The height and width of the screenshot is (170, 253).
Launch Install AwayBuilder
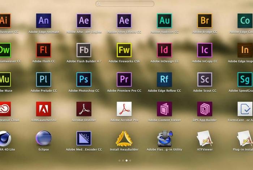tap(124, 139)
